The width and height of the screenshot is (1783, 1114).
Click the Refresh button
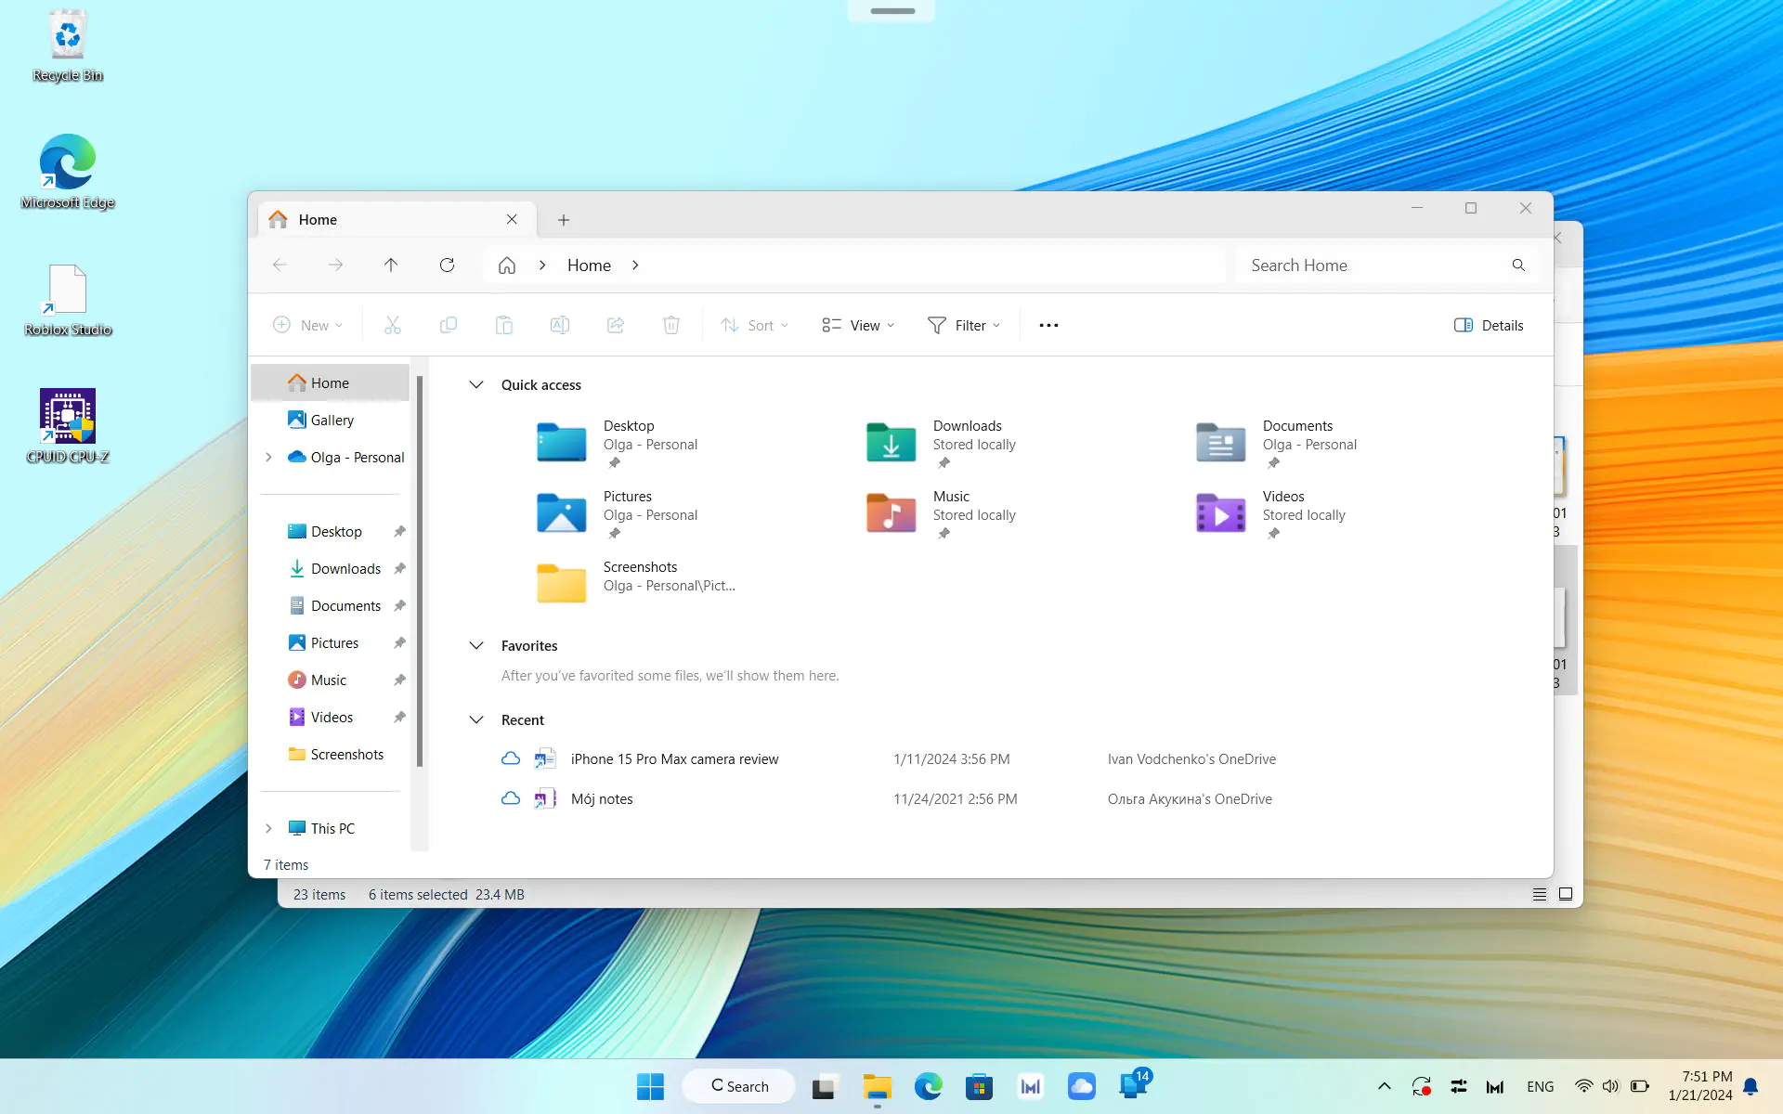click(x=447, y=266)
